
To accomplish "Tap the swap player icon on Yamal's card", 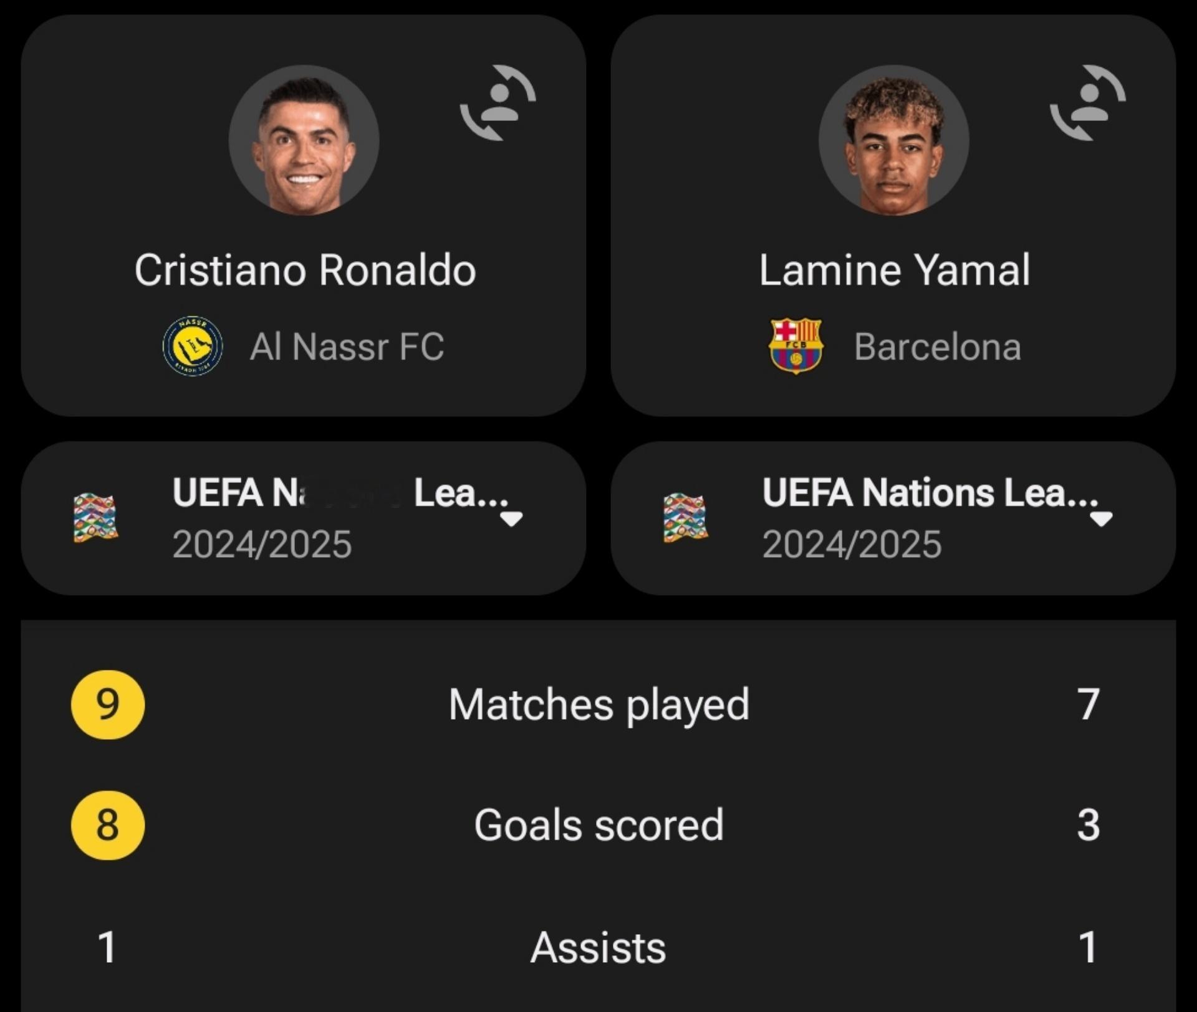I will 1088,103.
